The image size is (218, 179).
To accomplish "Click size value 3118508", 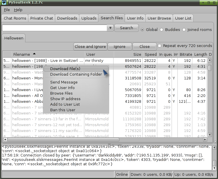I will coord(133,78).
